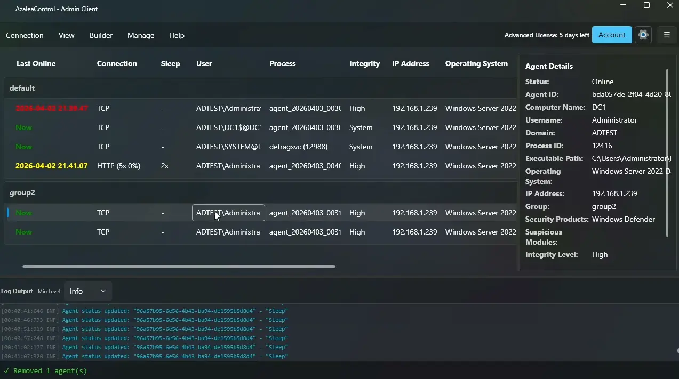Click the Advanced License: 5 days left text
The width and height of the screenshot is (679, 379).
point(547,35)
